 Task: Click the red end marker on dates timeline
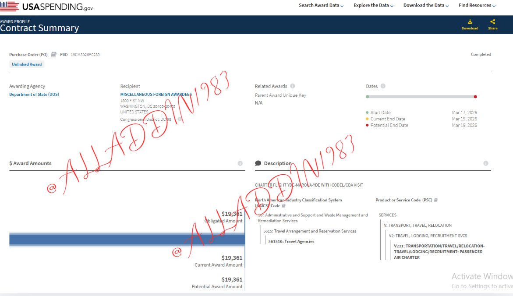(x=475, y=97)
